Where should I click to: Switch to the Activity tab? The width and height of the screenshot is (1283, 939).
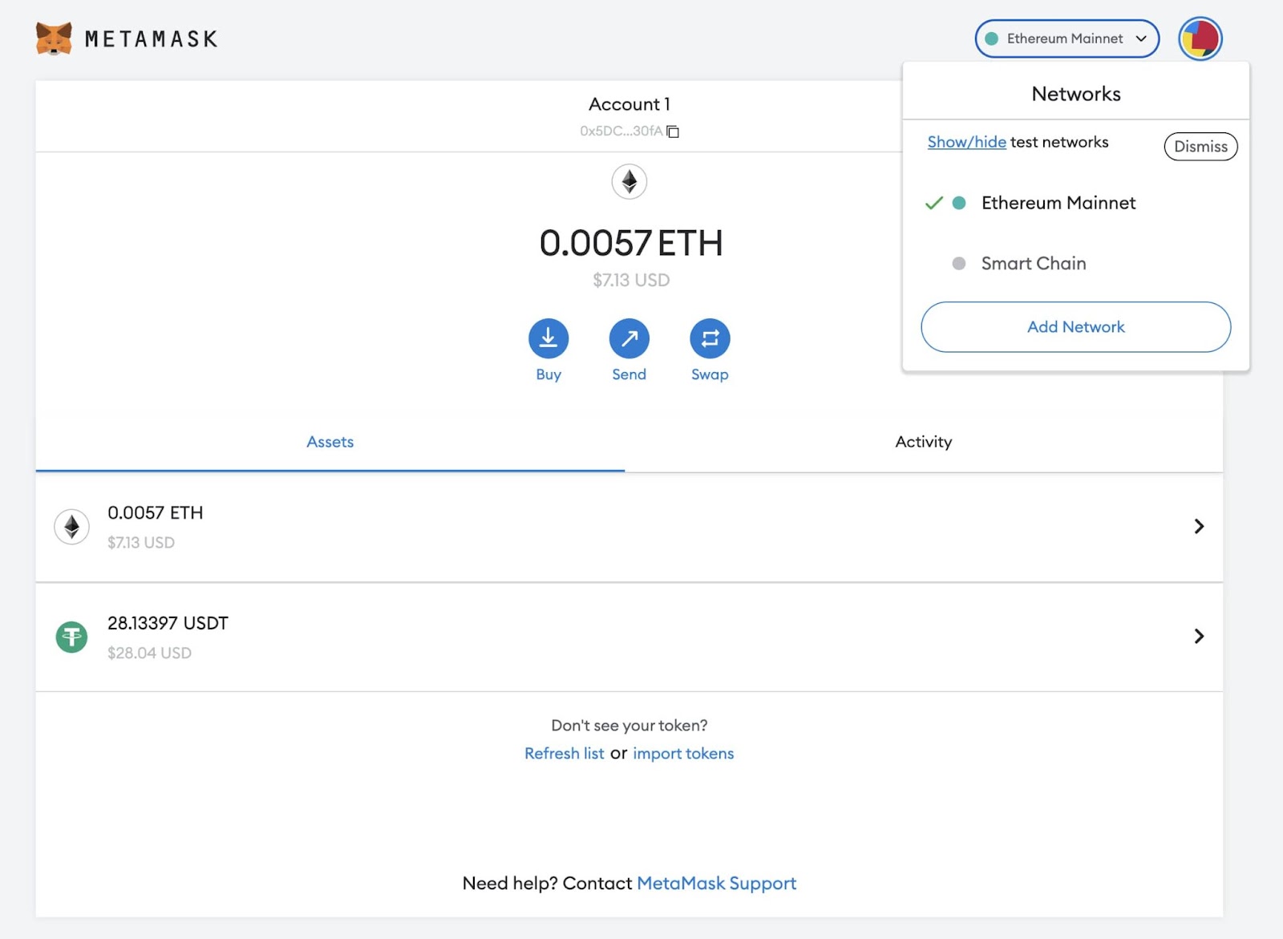pyautogui.click(x=924, y=442)
